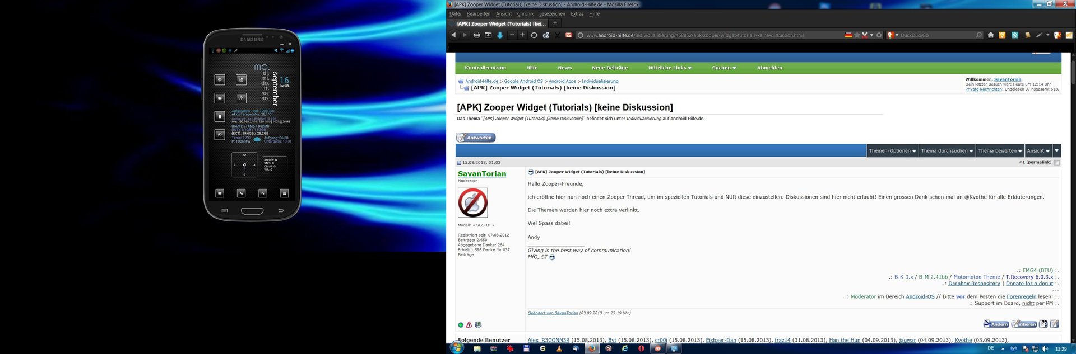This screenshot has width=1076, height=354.
Task: Click the Forenregeln link
Action: tap(1022, 296)
